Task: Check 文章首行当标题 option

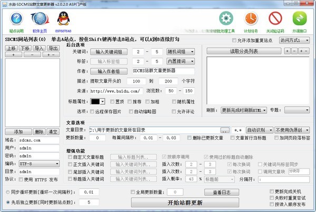Action: 232,137
